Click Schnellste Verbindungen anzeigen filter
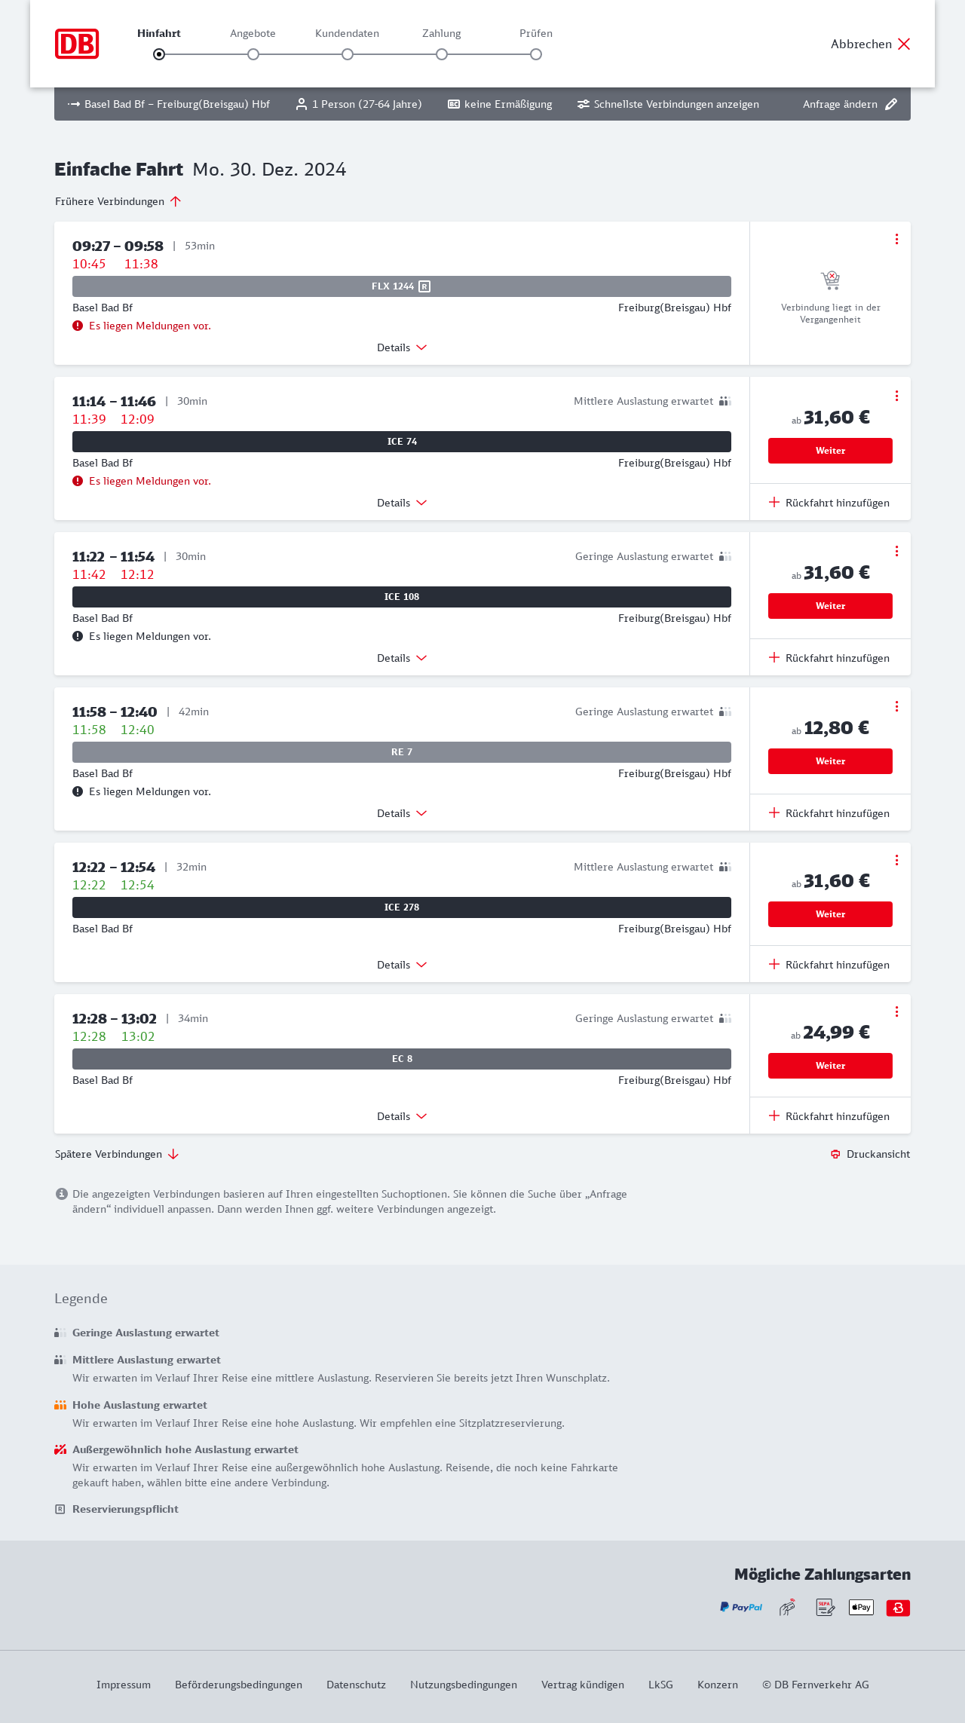The width and height of the screenshot is (965, 1723). coord(668,104)
